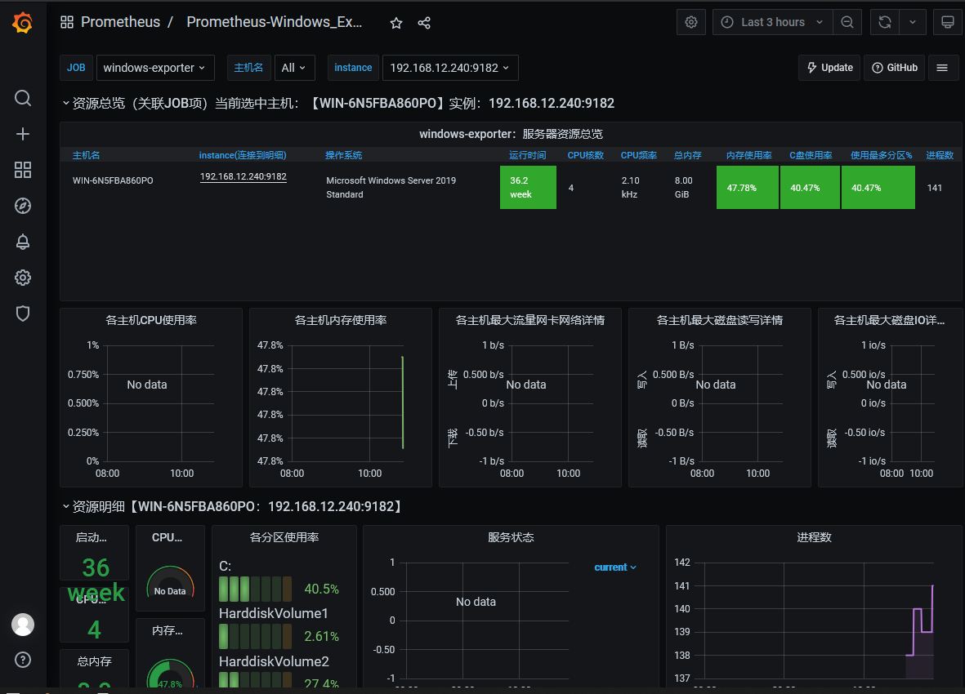
Task: Sort table by CPU核数 column
Action: coord(585,155)
